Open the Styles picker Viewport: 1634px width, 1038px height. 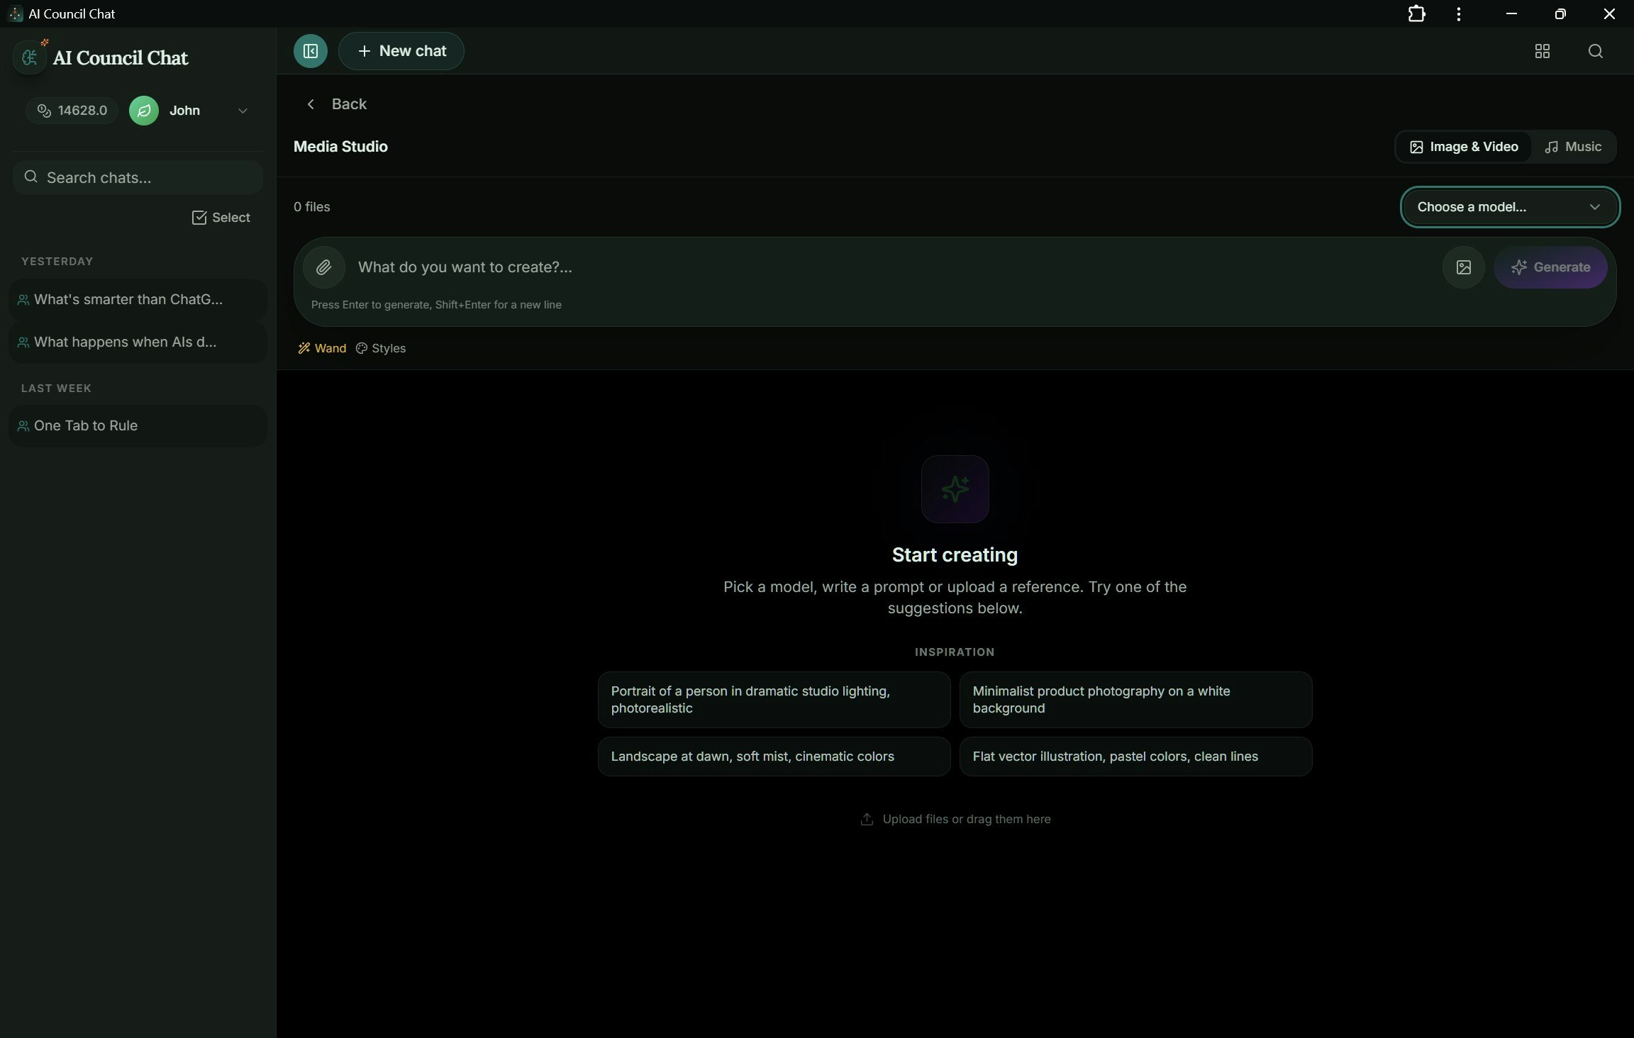[x=381, y=348]
